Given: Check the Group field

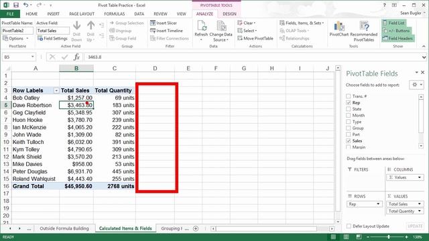Looking at the screenshot, I should (349, 128).
